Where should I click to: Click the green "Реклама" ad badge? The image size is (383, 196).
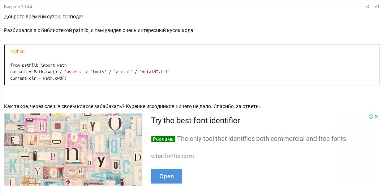tap(163, 139)
